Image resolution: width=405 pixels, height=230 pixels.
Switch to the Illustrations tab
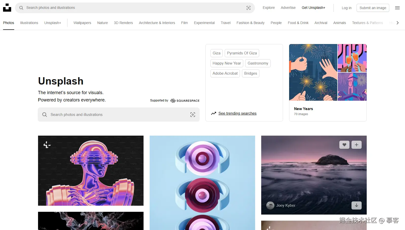pos(29,23)
